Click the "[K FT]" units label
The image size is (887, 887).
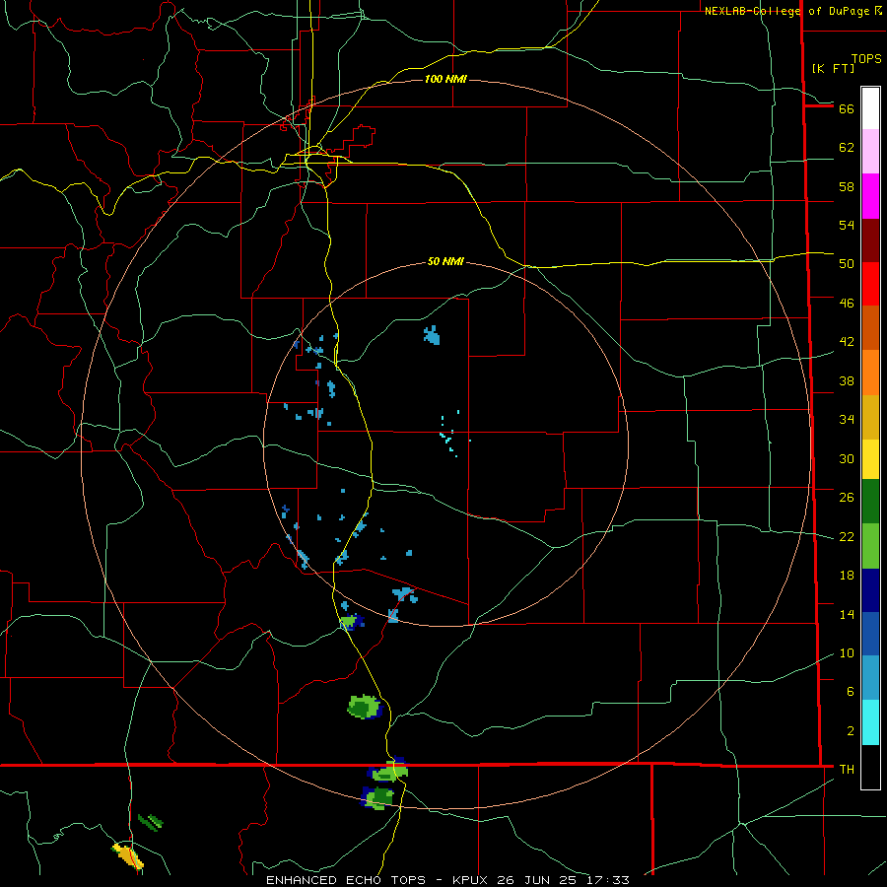833,68
